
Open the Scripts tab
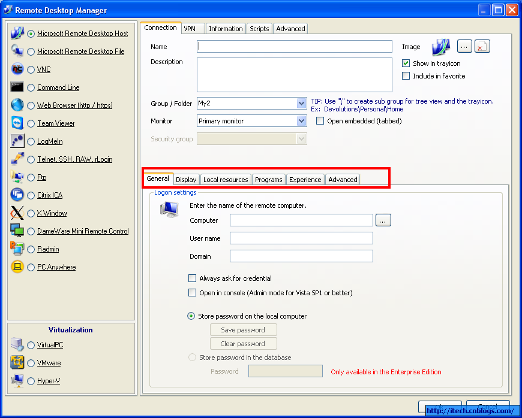tap(259, 29)
